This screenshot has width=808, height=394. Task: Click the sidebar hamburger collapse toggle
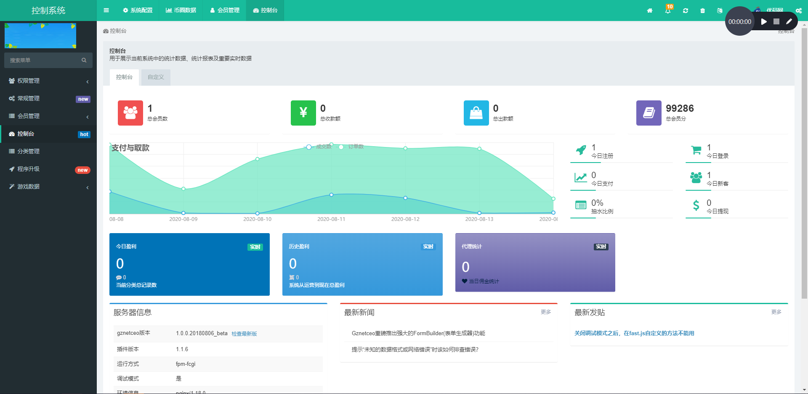(x=106, y=11)
